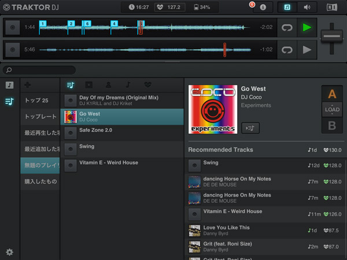Screen dimensions: 347x260
Task: Jump to cue point 6 on deck A
Action: (87, 24)
